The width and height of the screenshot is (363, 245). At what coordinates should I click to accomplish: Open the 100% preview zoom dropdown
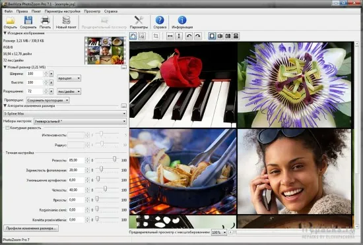click(218, 232)
